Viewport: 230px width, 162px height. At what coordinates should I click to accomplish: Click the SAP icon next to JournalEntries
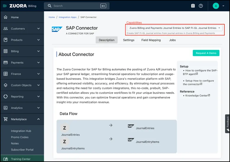(x=131, y=126)
